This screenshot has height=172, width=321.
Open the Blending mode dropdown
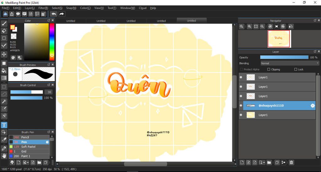(x=290, y=63)
